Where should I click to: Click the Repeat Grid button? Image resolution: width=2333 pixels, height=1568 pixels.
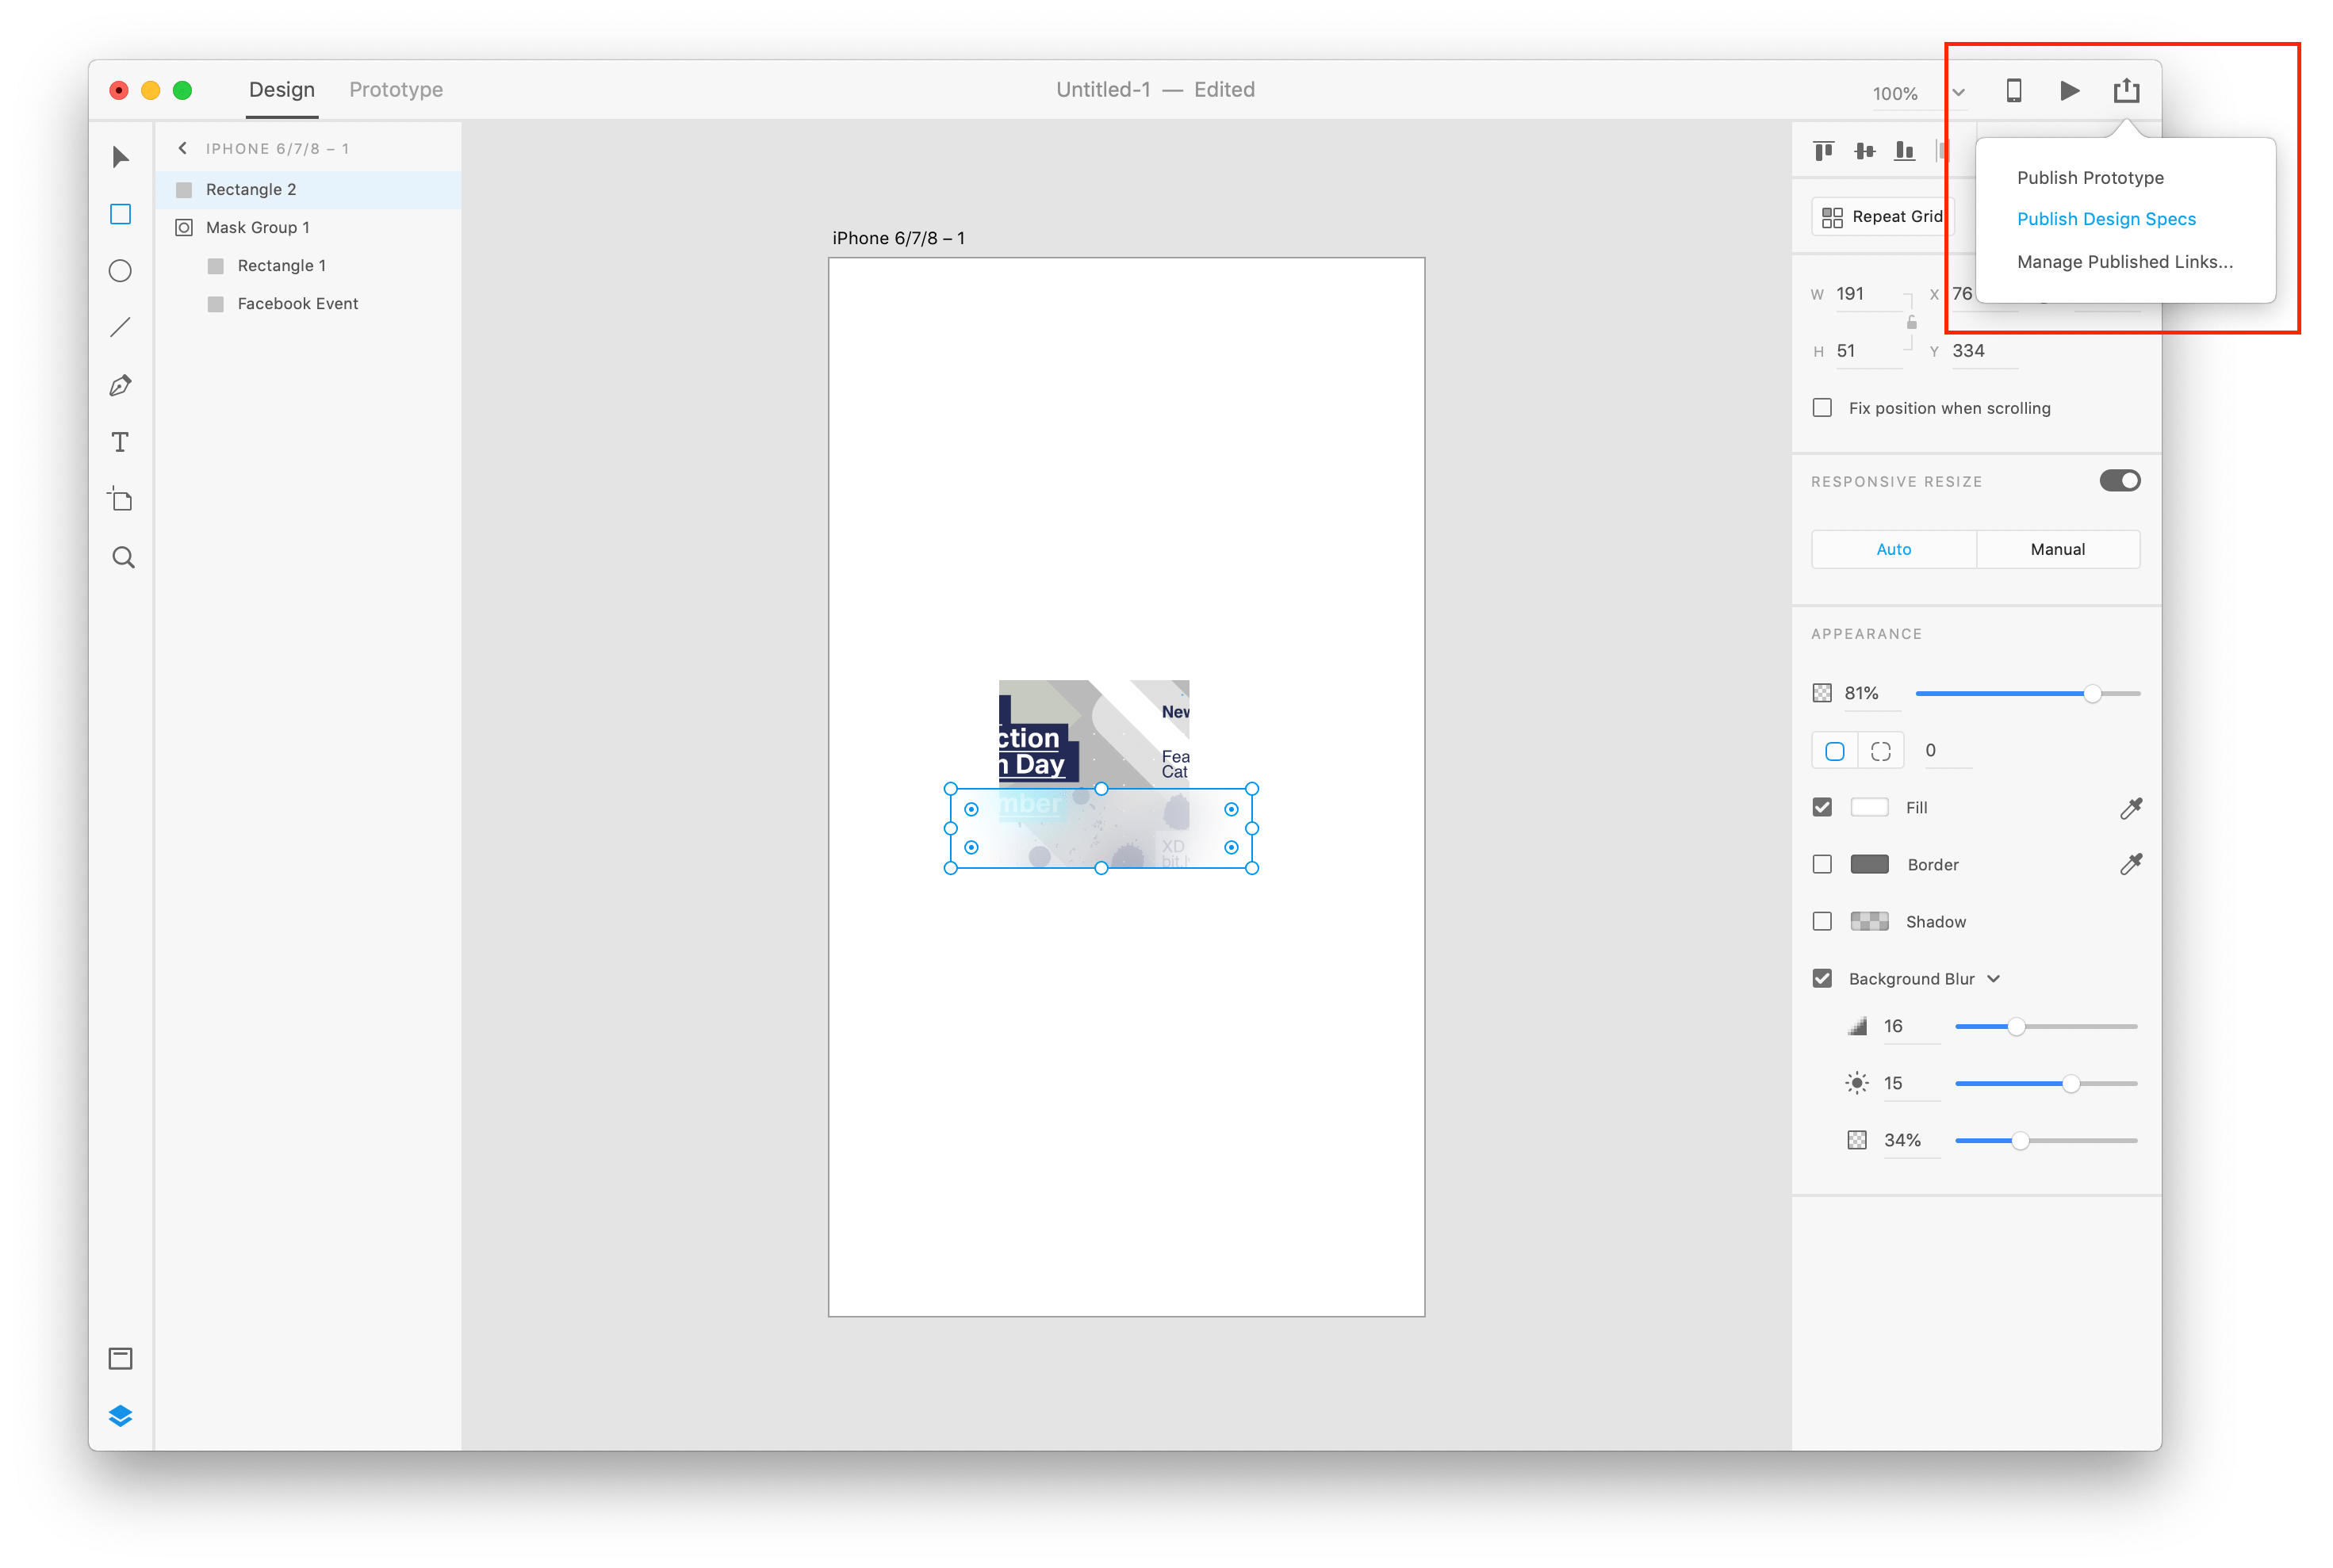point(1882,217)
